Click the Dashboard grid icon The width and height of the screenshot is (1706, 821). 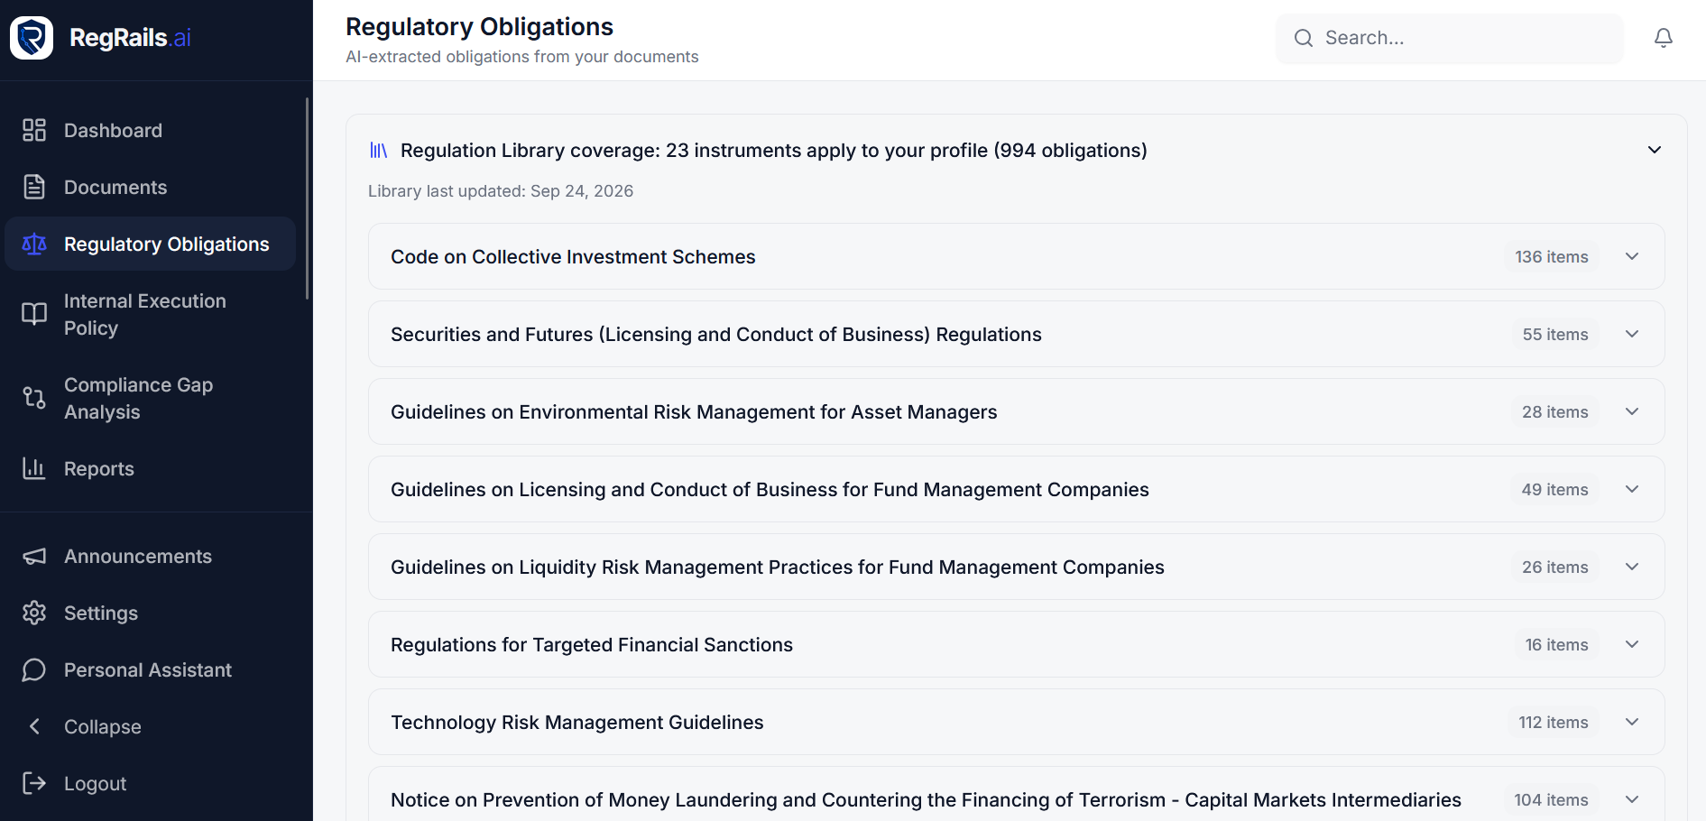tap(34, 130)
